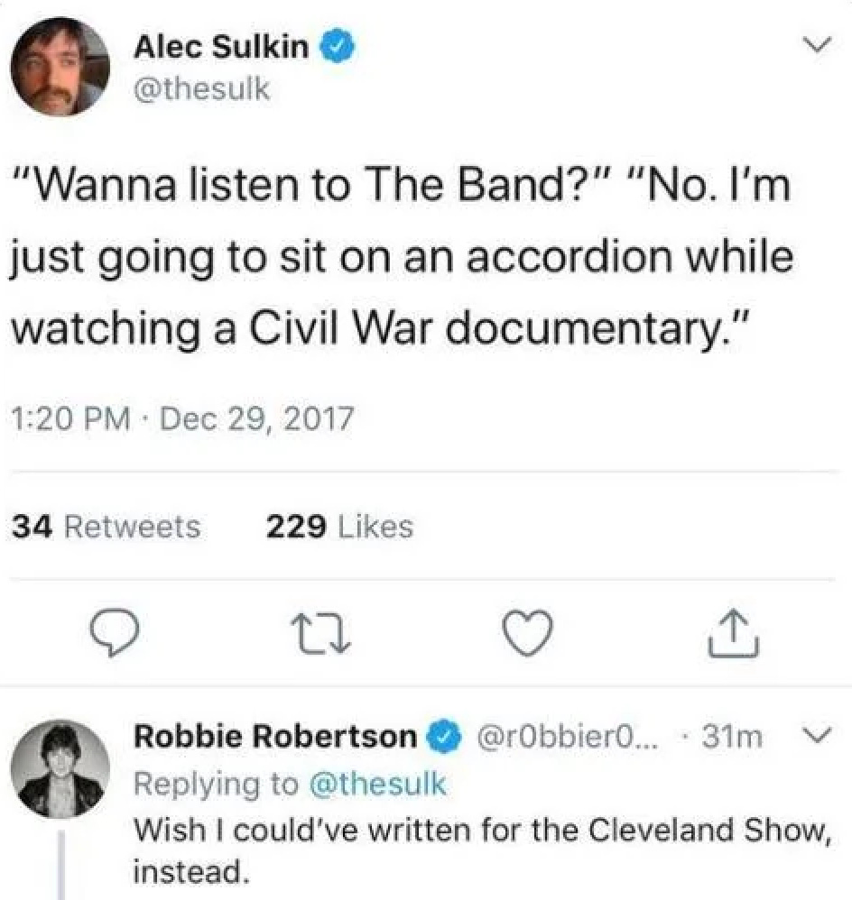Open the @thesulk handle under Alec Sulkin

pos(201,89)
